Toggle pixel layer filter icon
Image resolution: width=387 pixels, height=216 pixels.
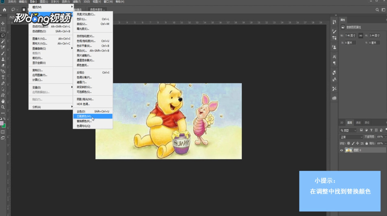[361, 130]
